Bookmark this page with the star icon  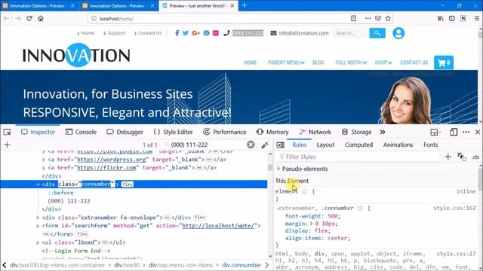tap(388, 18)
